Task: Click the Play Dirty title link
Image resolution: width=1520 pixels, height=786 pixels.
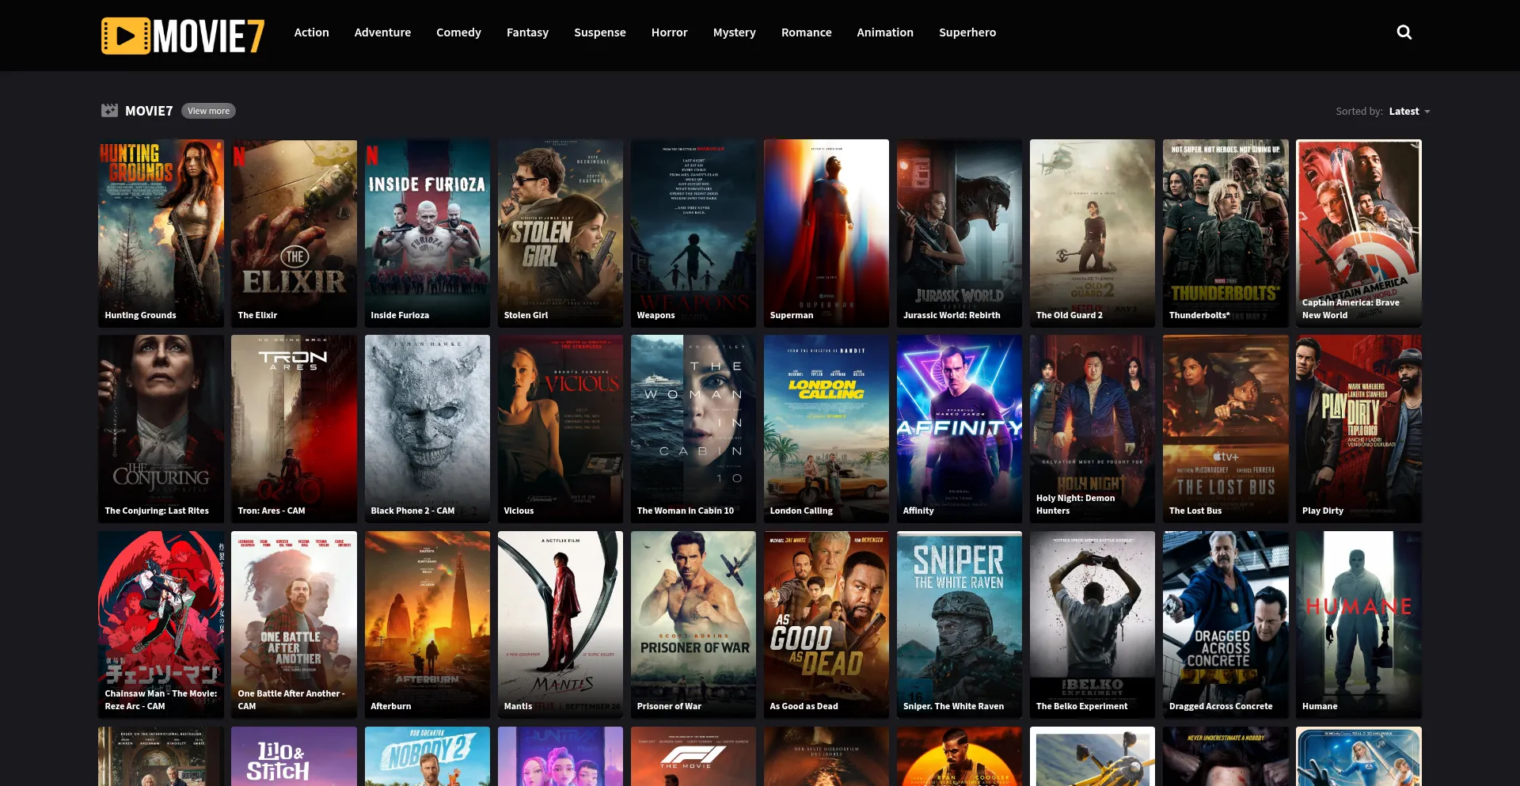Action: (1322, 511)
